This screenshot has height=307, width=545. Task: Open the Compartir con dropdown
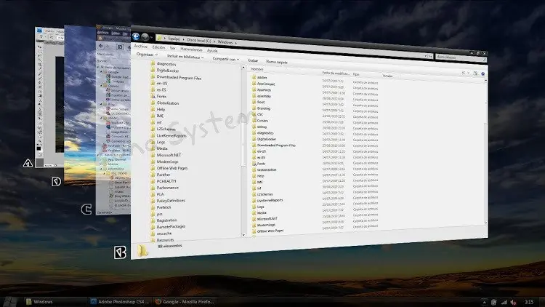click(x=226, y=59)
